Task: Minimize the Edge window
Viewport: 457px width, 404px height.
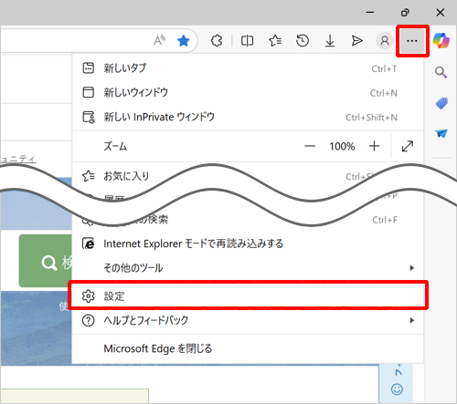Action: [x=370, y=13]
